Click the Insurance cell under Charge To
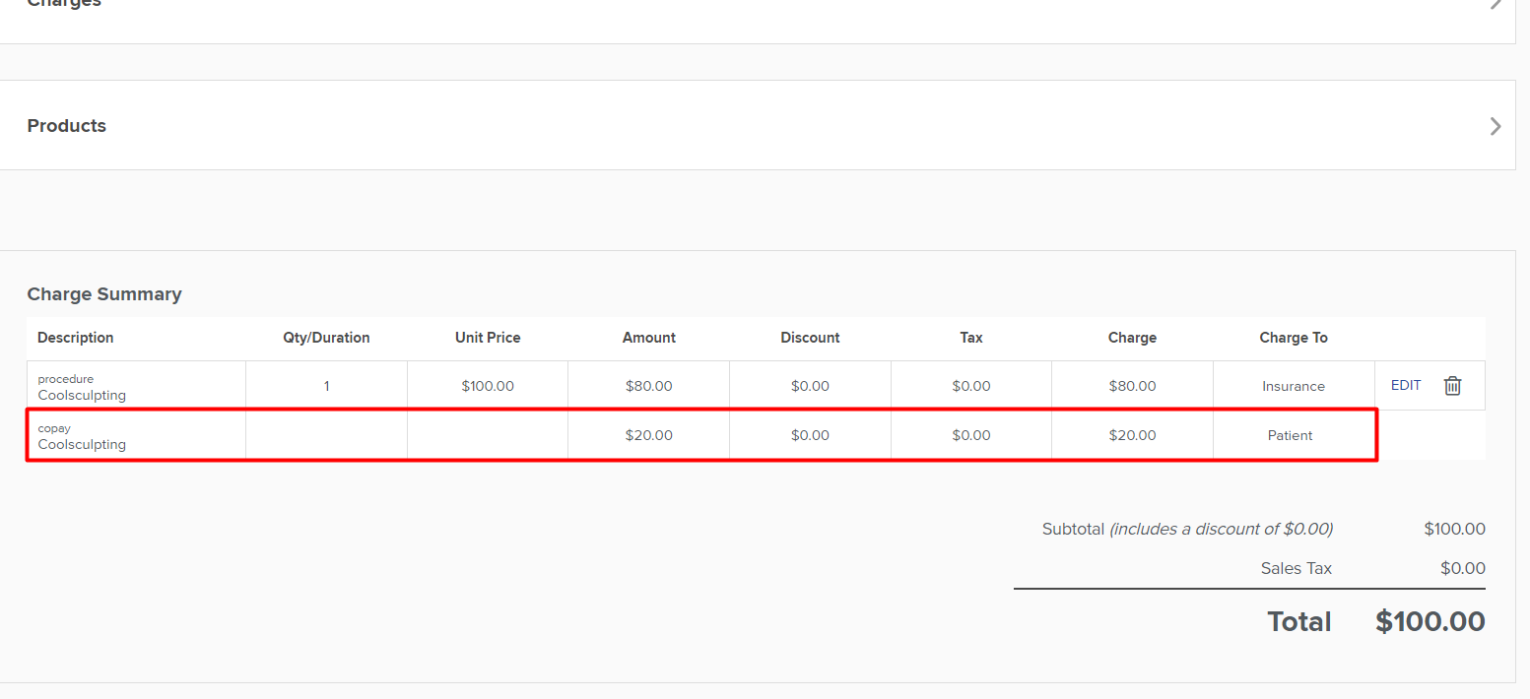 (x=1294, y=386)
